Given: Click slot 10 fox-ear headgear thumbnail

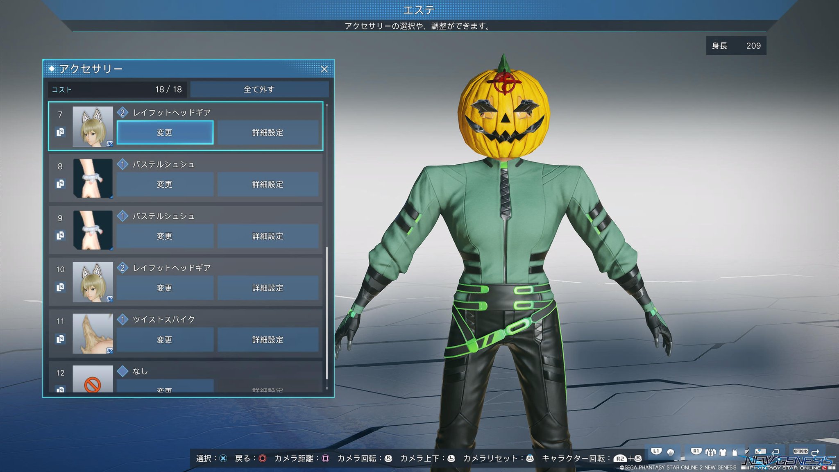Looking at the screenshot, I should click(93, 282).
